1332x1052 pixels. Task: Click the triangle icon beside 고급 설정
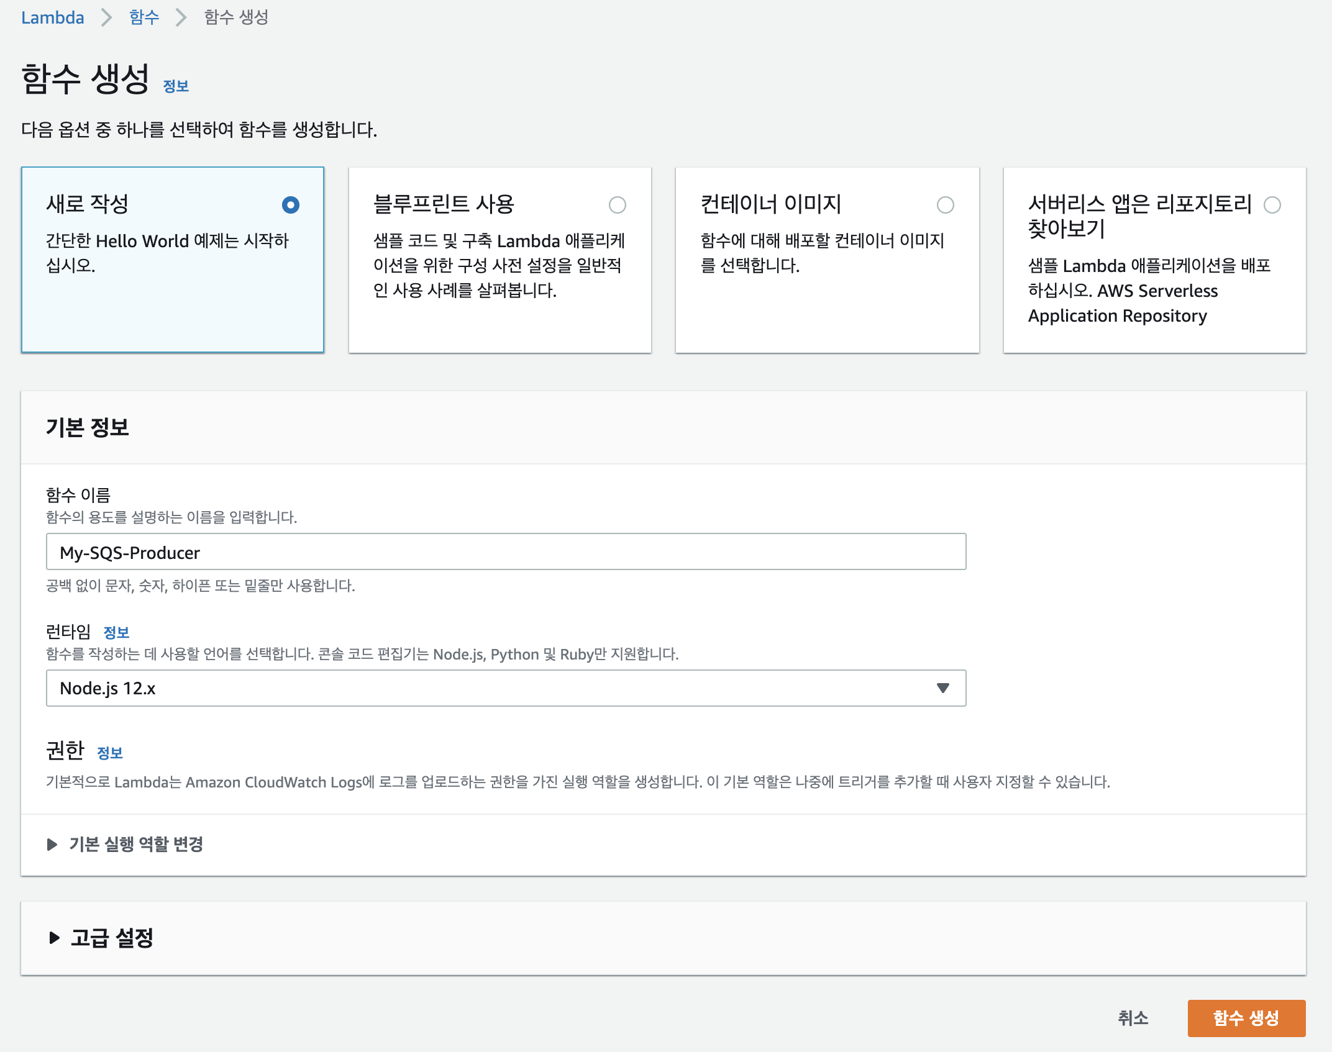click(54, 938)
